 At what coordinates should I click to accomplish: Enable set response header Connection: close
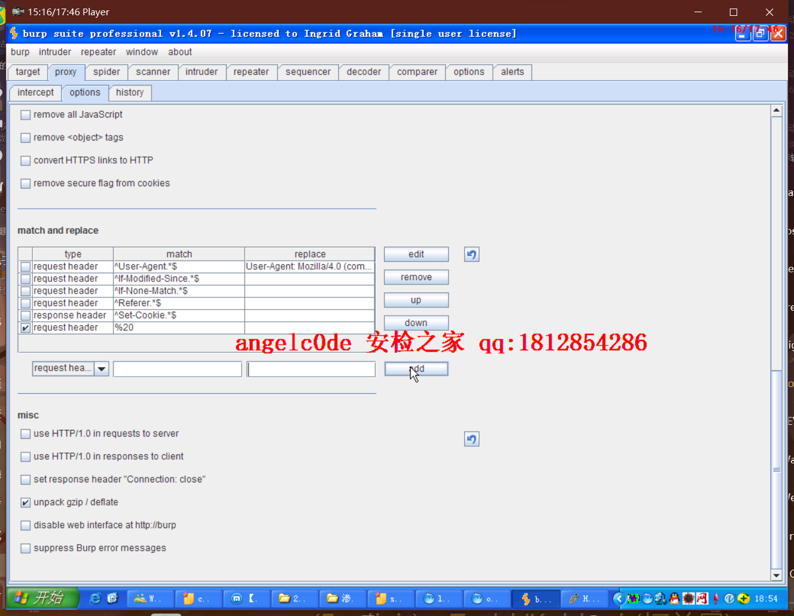point(26,480)
